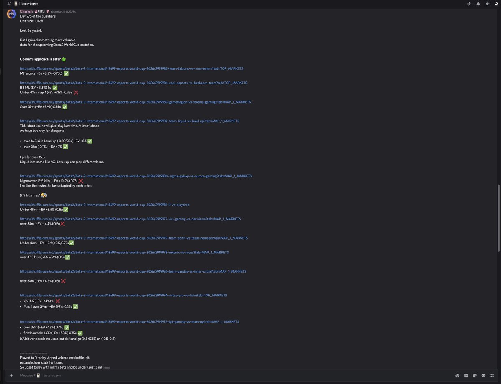Open vici-gaming-vs-parivision shuffle link
The image size is (501, 384).
click(130, 219)
